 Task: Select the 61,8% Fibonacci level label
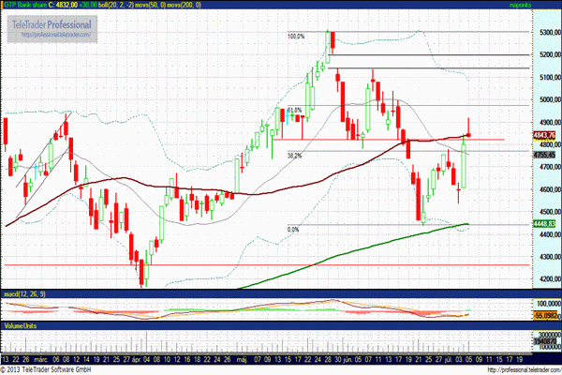(x=293, y=111)
